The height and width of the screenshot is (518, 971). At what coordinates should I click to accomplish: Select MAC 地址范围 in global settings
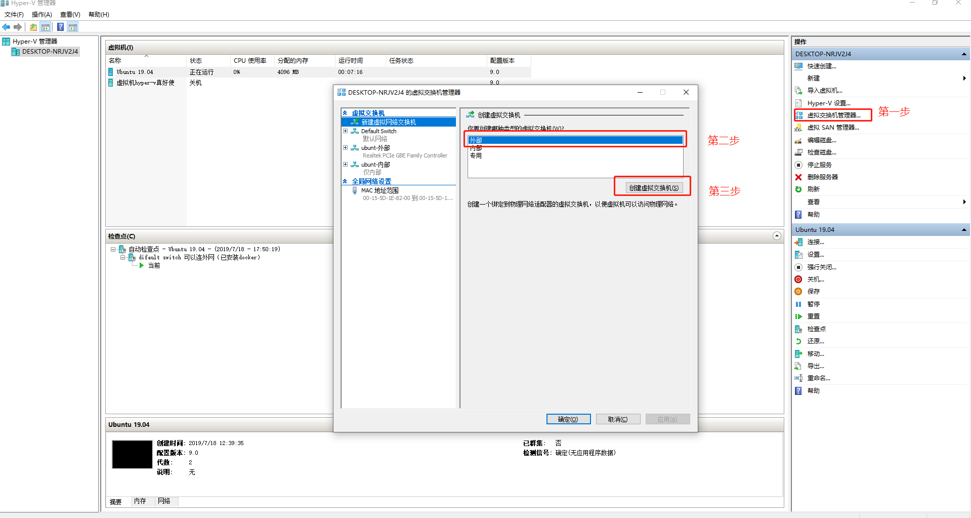pyautogui.click(x=379, y=191)
